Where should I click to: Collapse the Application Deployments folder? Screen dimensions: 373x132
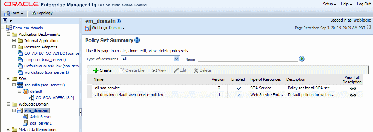click(8, 34)
